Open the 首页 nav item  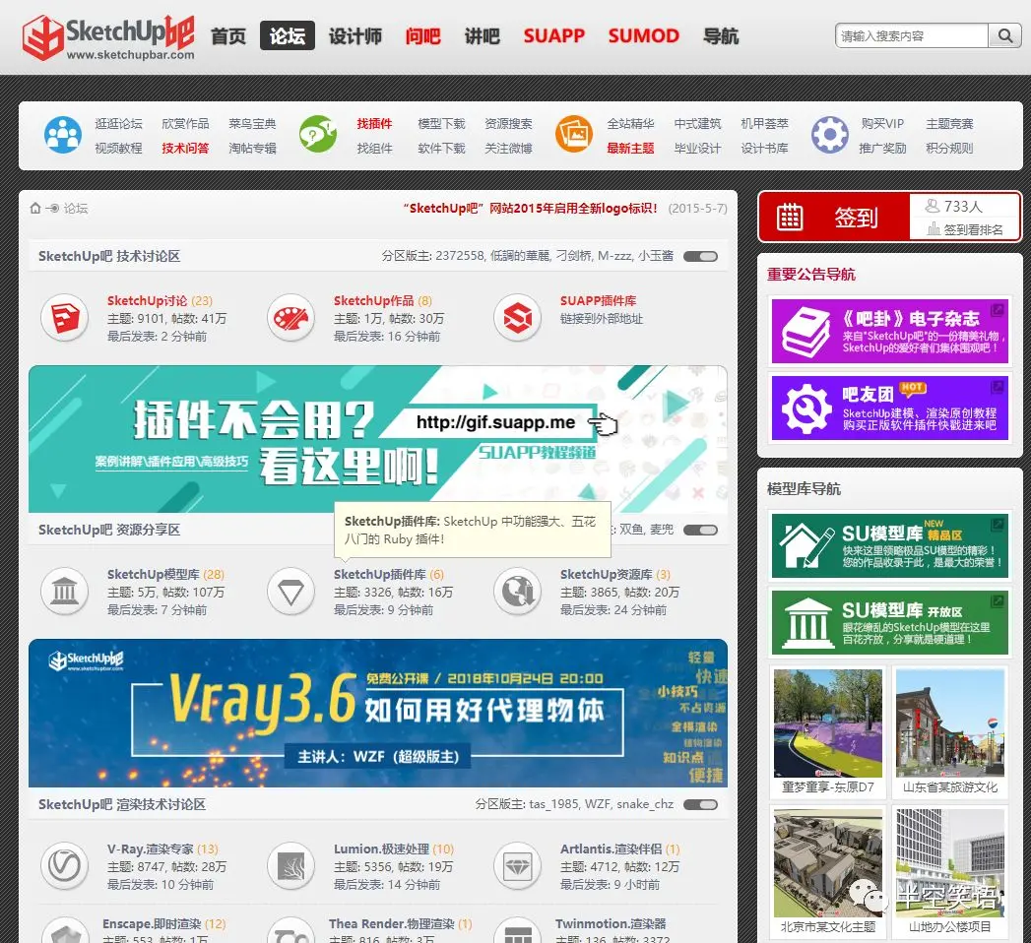228,36
